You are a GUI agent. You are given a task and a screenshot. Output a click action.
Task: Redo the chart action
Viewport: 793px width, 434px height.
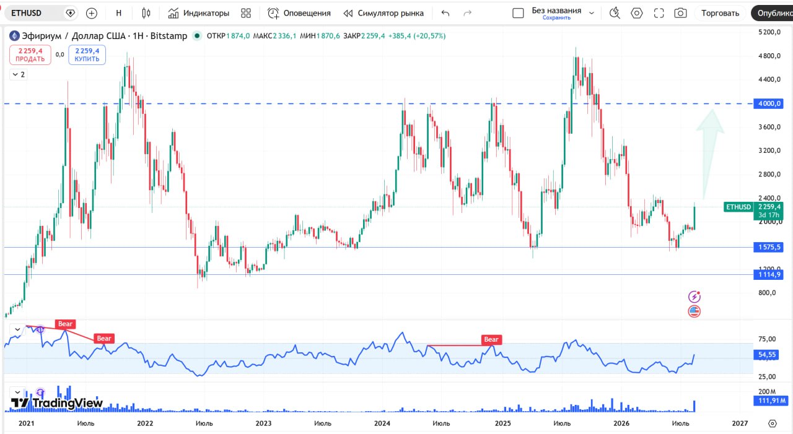pos(467,13)
